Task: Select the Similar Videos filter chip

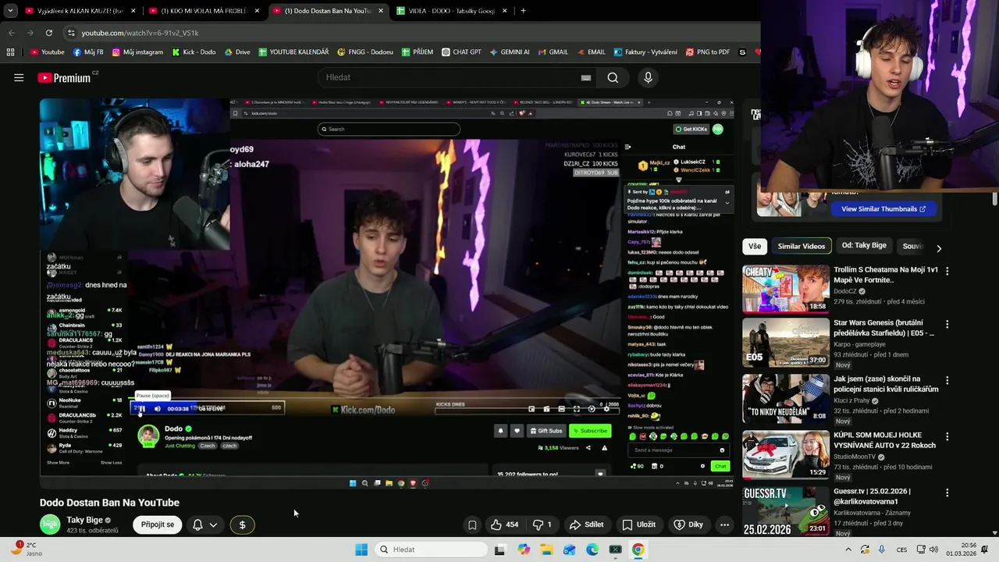Action: (x=801, y=246)
